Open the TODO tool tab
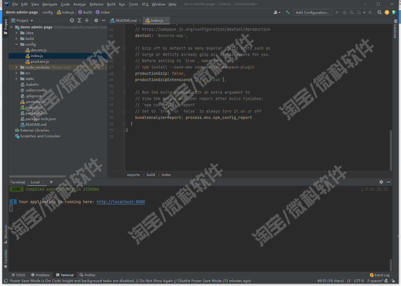This screenshot has height=286, width=401. (x=18, y=275)
